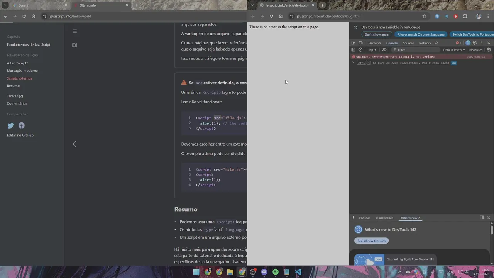Share on Twitter
The height and width of the screenshot is (278, 494).
[11, 125]
